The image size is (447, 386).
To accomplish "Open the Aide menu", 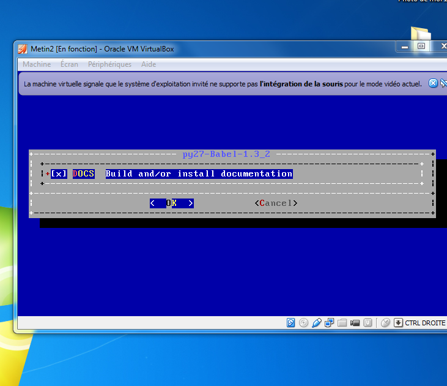I will click(149, 64).
